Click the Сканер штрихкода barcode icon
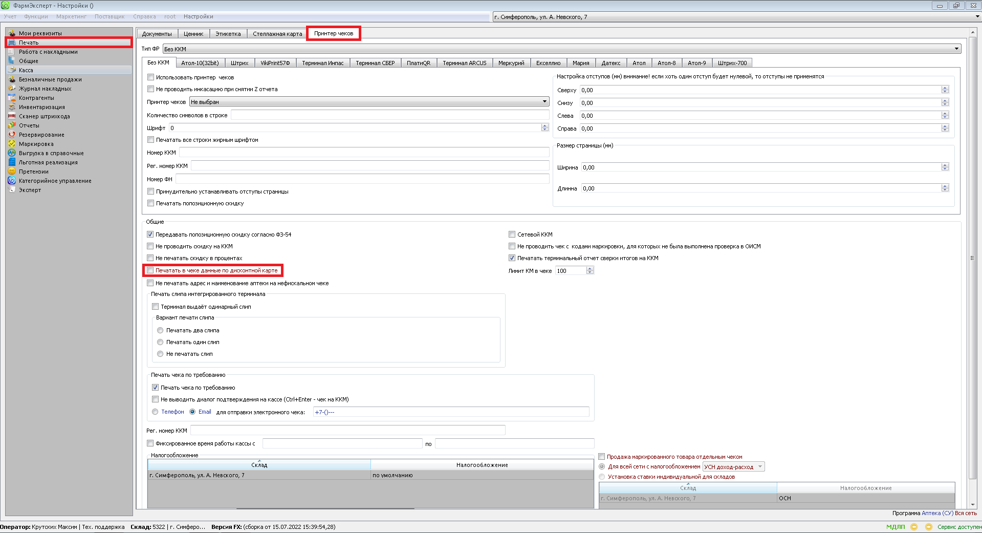 (x=12, y=116)
